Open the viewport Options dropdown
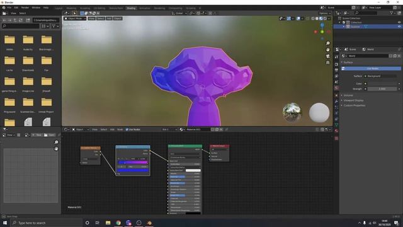This screenshot has width=403, height=227. point(325,13)
